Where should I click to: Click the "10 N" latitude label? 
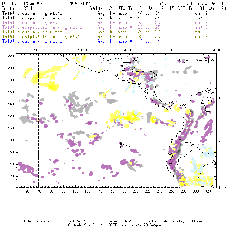point(222,98)
